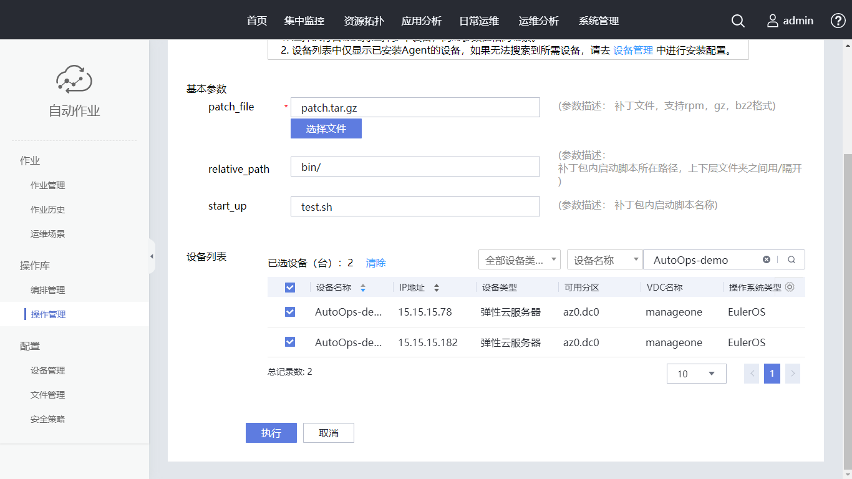Open the 设备名称 search field dropdown
The width and height of the screenshot is (852, 479).
[x=604, y=260]
